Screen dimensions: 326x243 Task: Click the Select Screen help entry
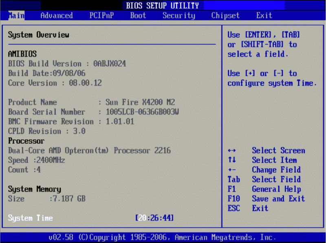(x=278, y=150)
